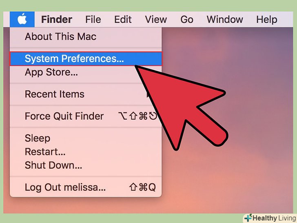Open the Finder menu
The image size is (297, 223).
coord(57,20)
